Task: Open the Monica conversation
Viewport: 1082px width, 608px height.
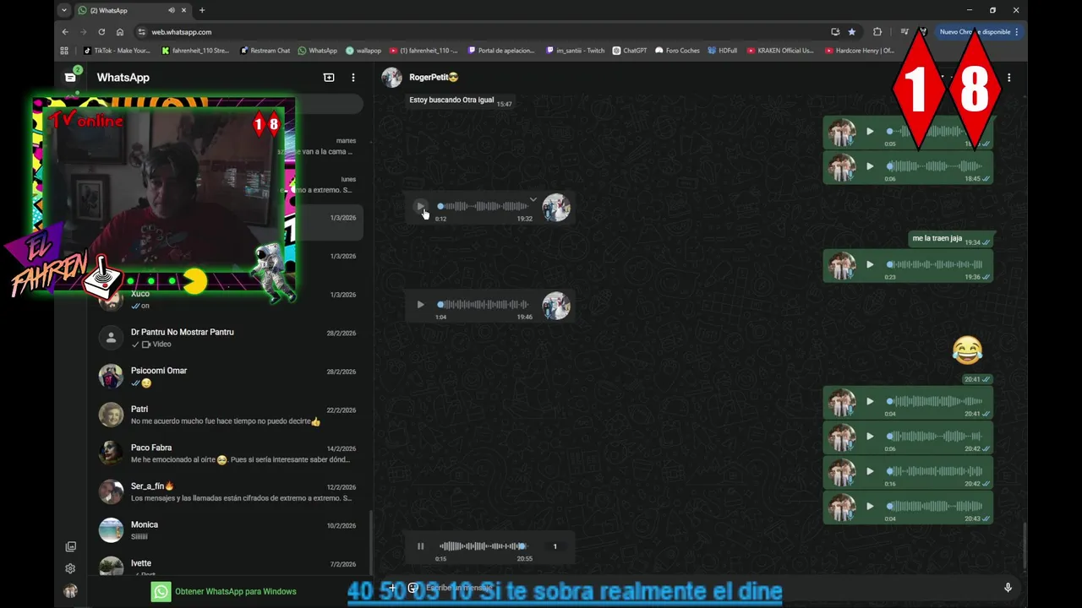Action: pyautogui.click(x=231, y=530)
